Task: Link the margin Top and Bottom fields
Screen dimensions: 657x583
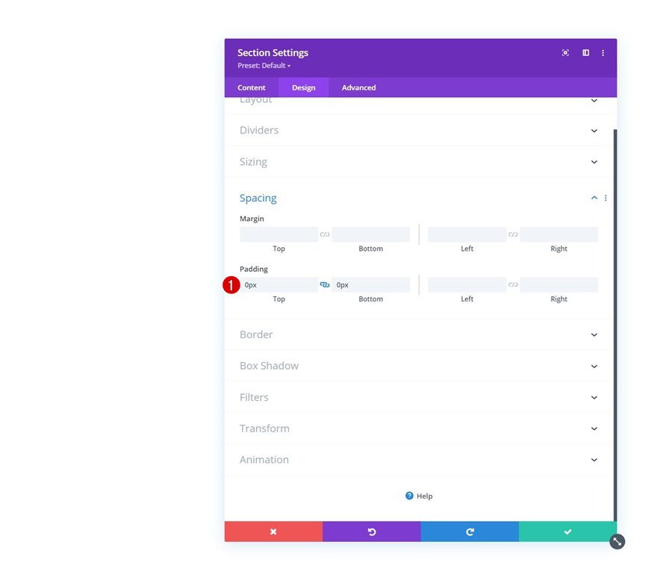Action: (x=325, y=234)
